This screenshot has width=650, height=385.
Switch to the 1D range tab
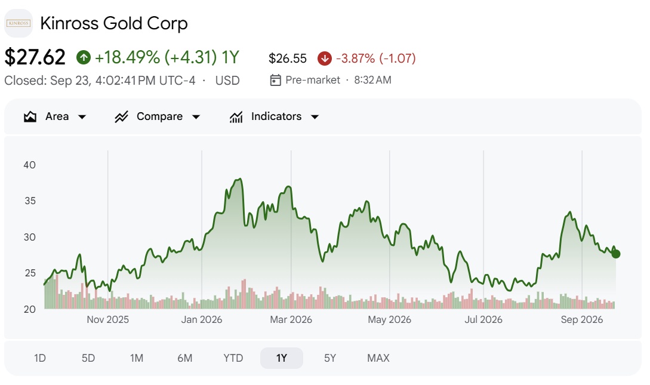tap(40, 358)
